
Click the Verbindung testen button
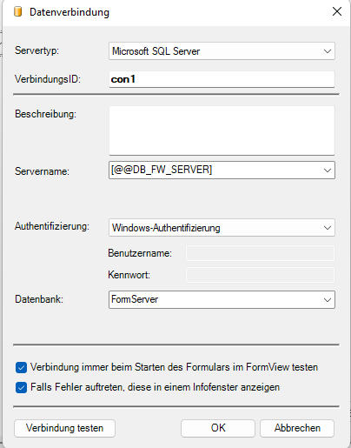coord(64,428)
